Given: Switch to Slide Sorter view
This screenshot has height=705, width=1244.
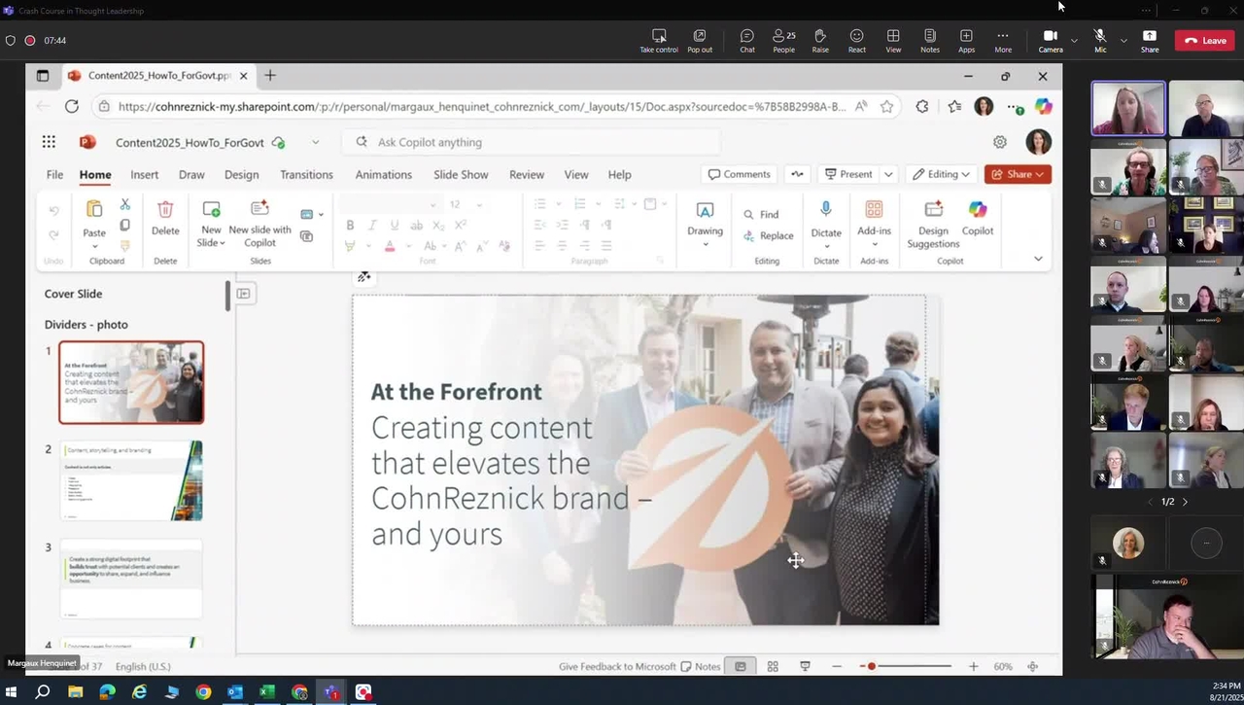Looking at the screenshot, I should 773,666.
